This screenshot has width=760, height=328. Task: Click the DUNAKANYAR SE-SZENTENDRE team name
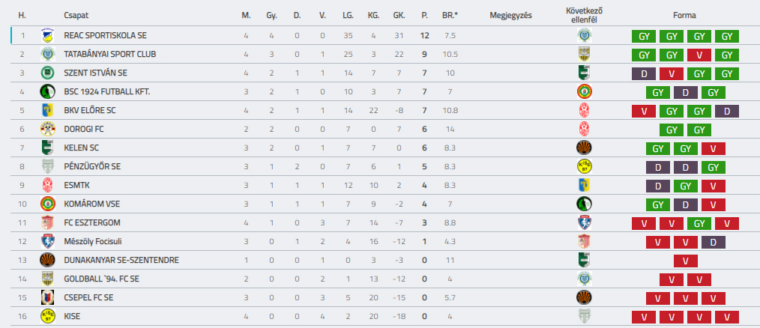121,260
